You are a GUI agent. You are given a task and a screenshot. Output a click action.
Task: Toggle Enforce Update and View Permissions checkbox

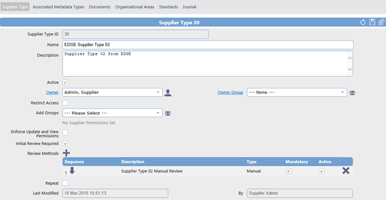pos(65,133)
